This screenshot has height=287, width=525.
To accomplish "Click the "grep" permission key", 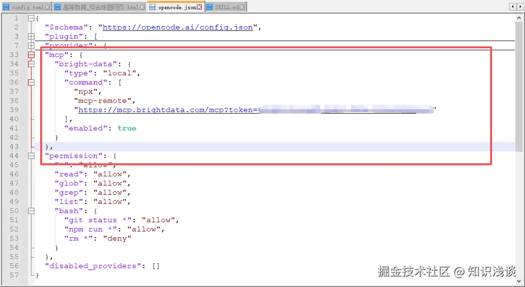I will [x=69, y=192].
